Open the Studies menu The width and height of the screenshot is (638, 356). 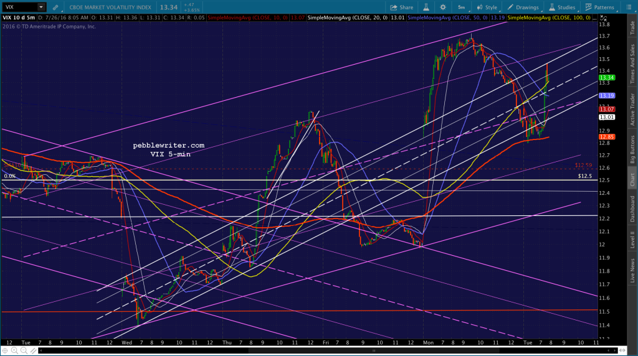pyautogui.click(x=562, y=7)
